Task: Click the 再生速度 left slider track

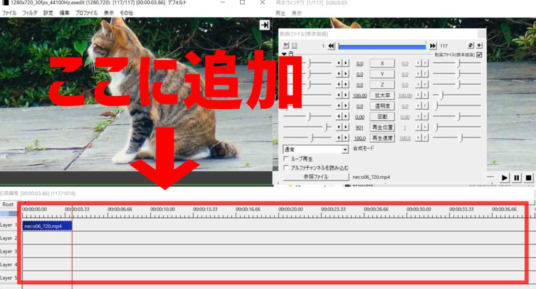Action: click(308, 138)
